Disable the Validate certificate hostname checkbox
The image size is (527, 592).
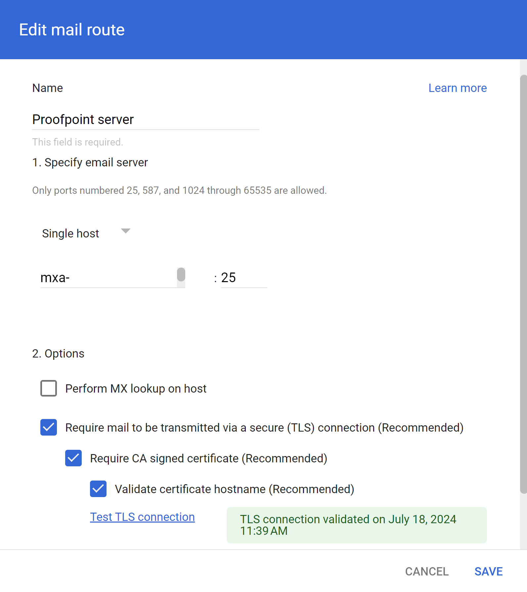(98, 489)
